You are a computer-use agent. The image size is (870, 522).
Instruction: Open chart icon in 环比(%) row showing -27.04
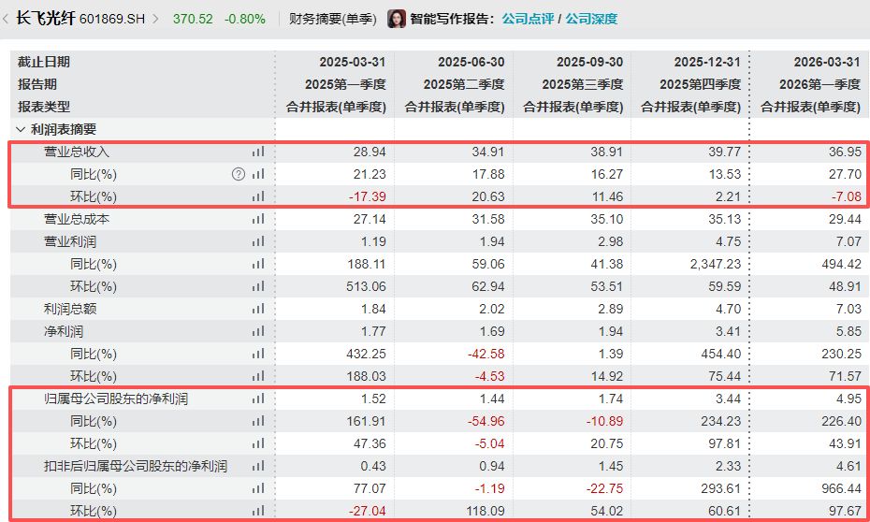coord(258,511)
